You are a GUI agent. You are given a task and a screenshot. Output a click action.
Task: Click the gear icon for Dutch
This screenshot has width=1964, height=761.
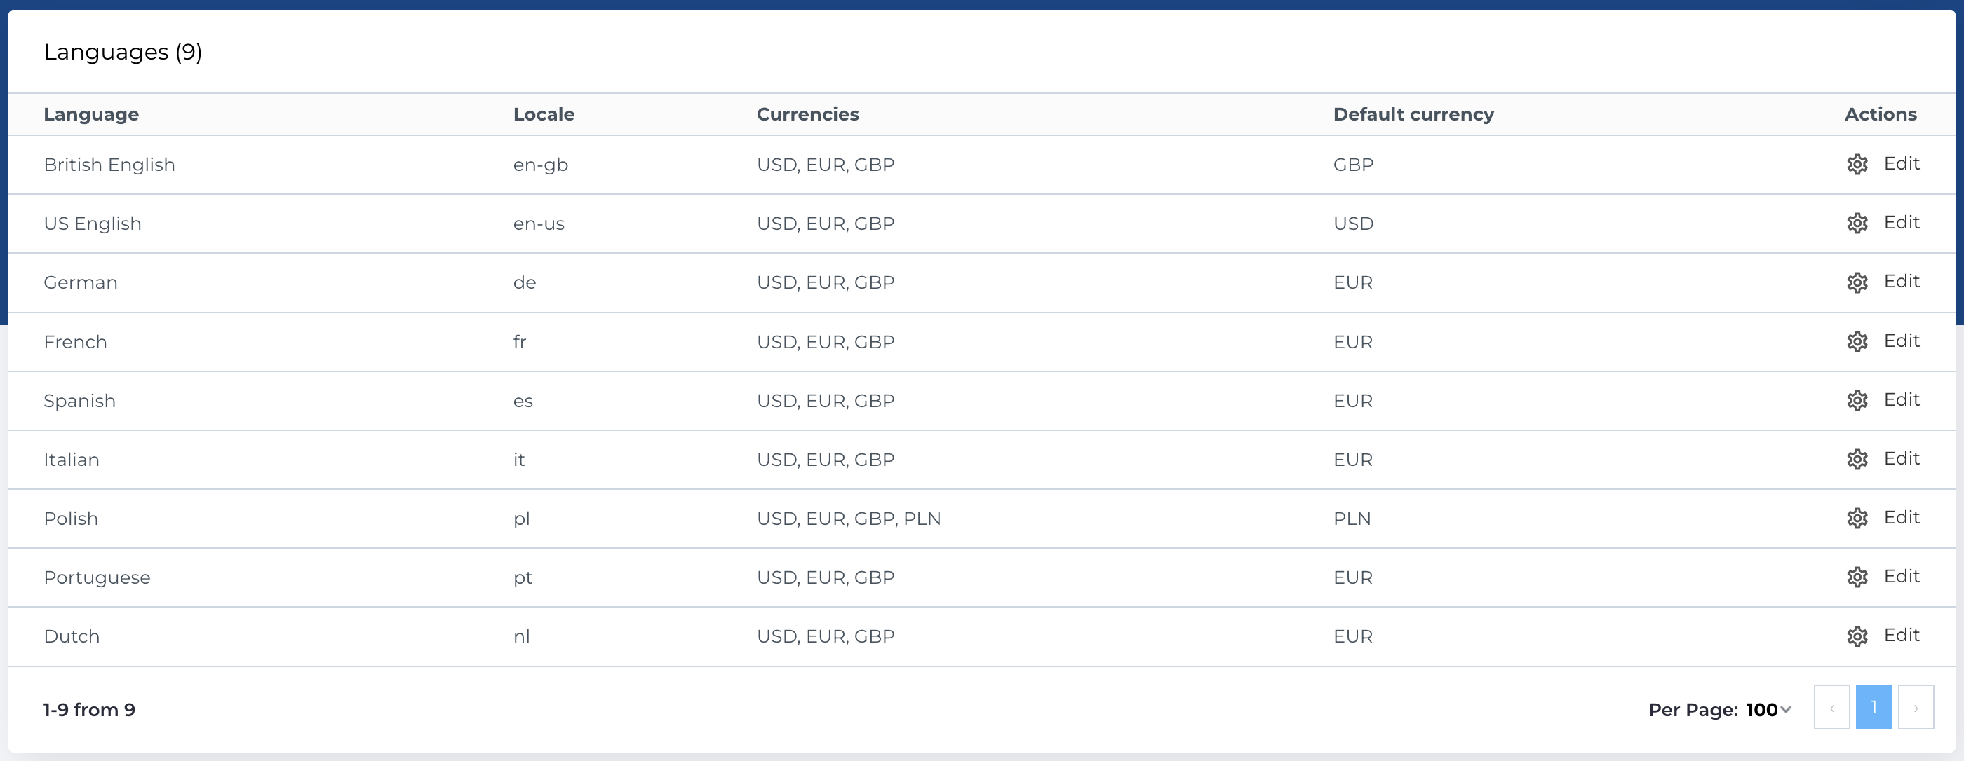(x=1857, y=636)
